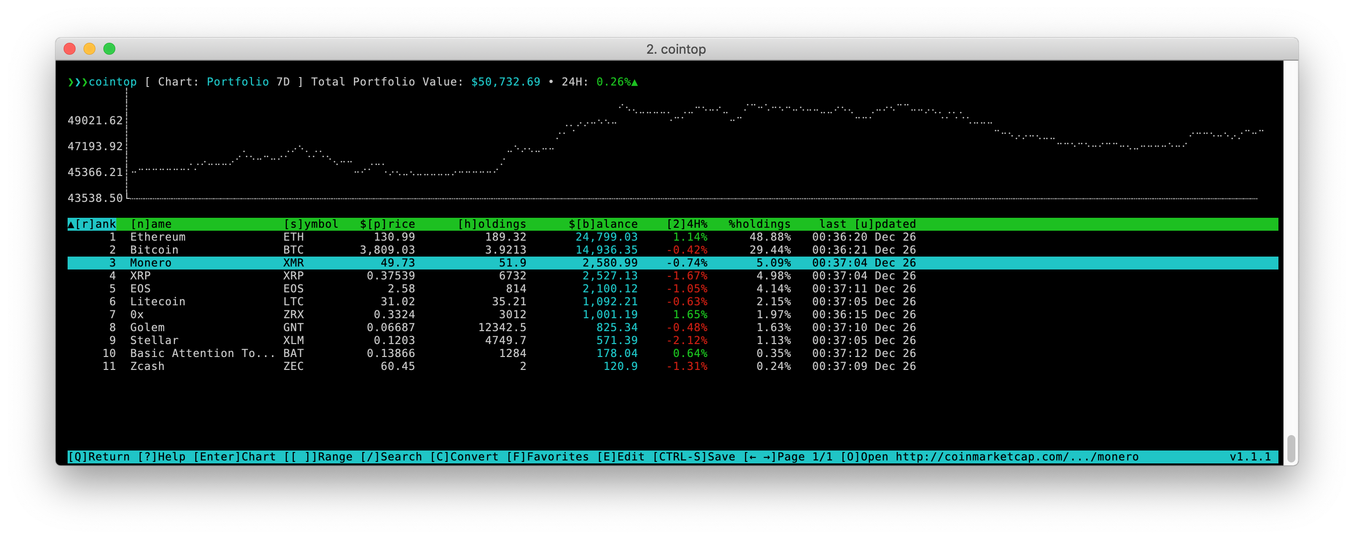Click Zcash balance 120.9
Viewport: 1354px width, 539px height.
620,366
